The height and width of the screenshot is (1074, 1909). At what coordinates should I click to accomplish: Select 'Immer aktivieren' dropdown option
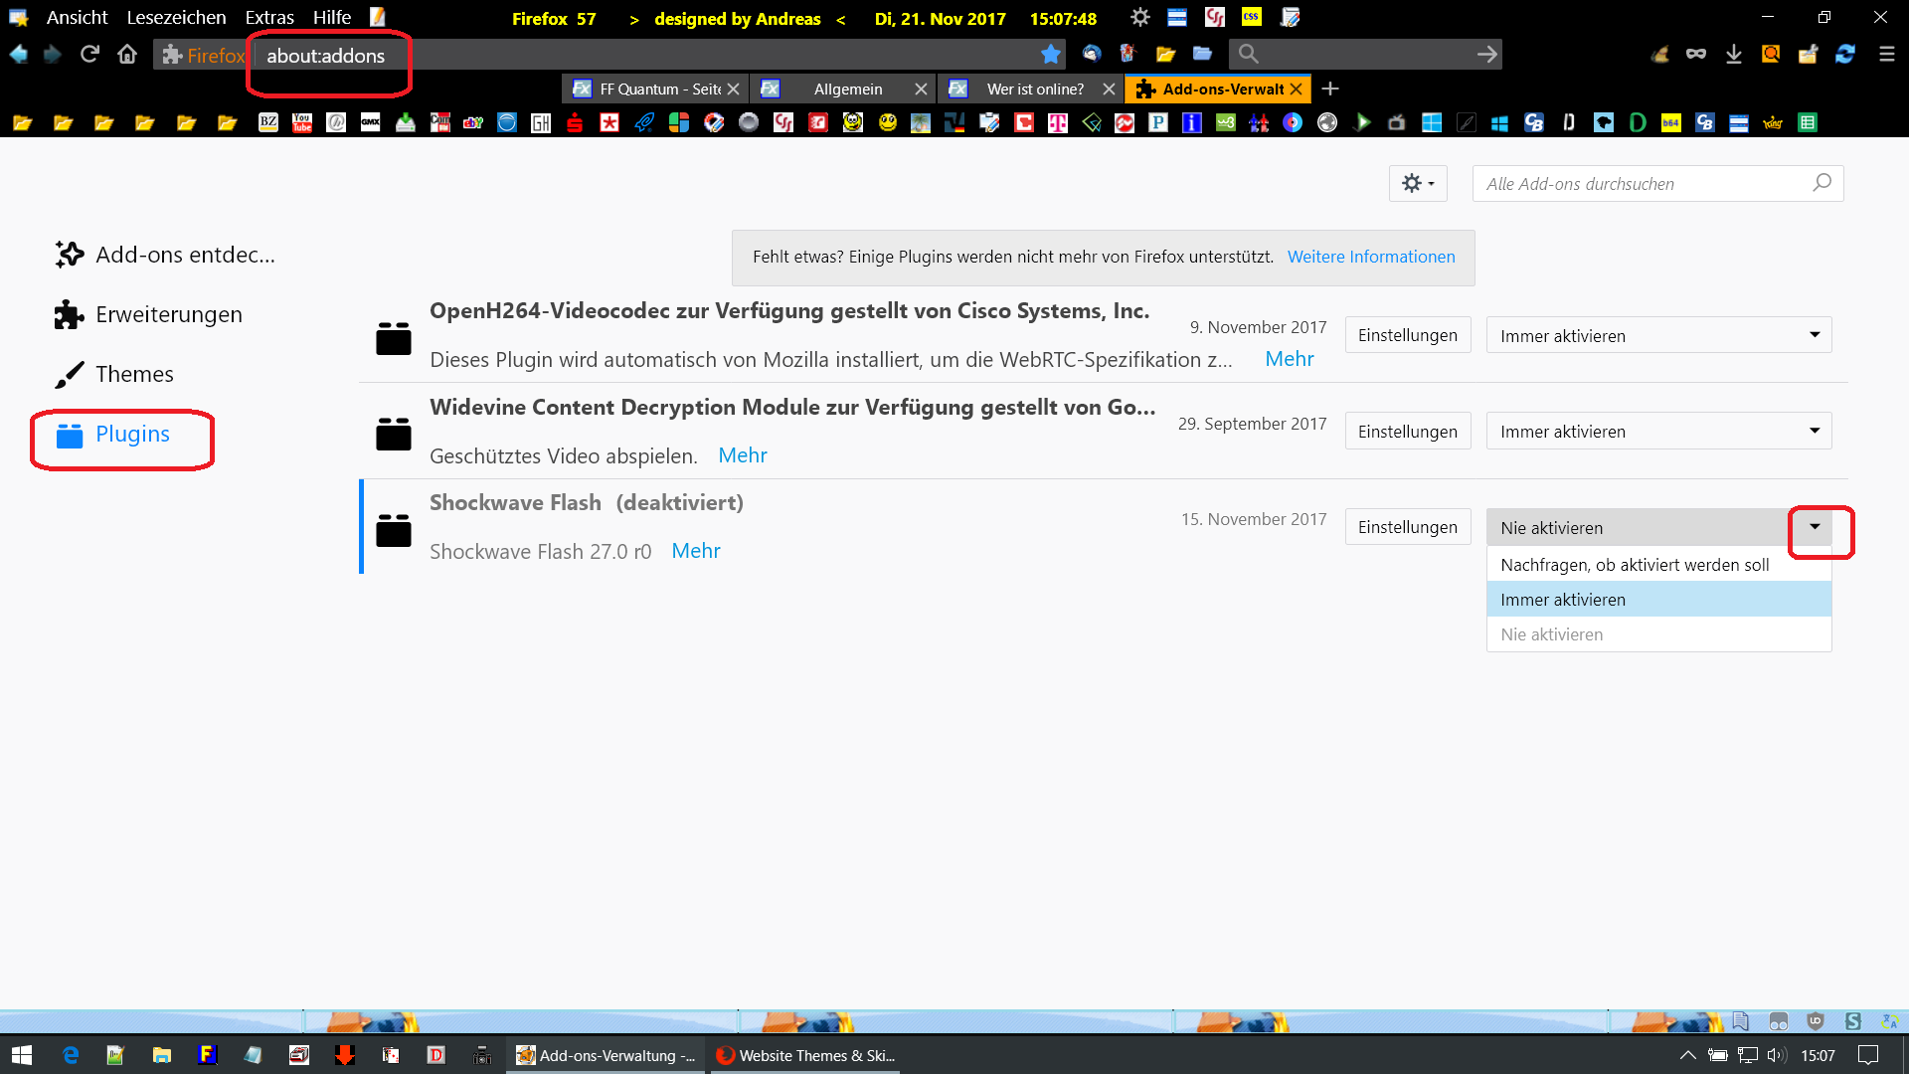pyautogui.click(x=1657, y=600)
